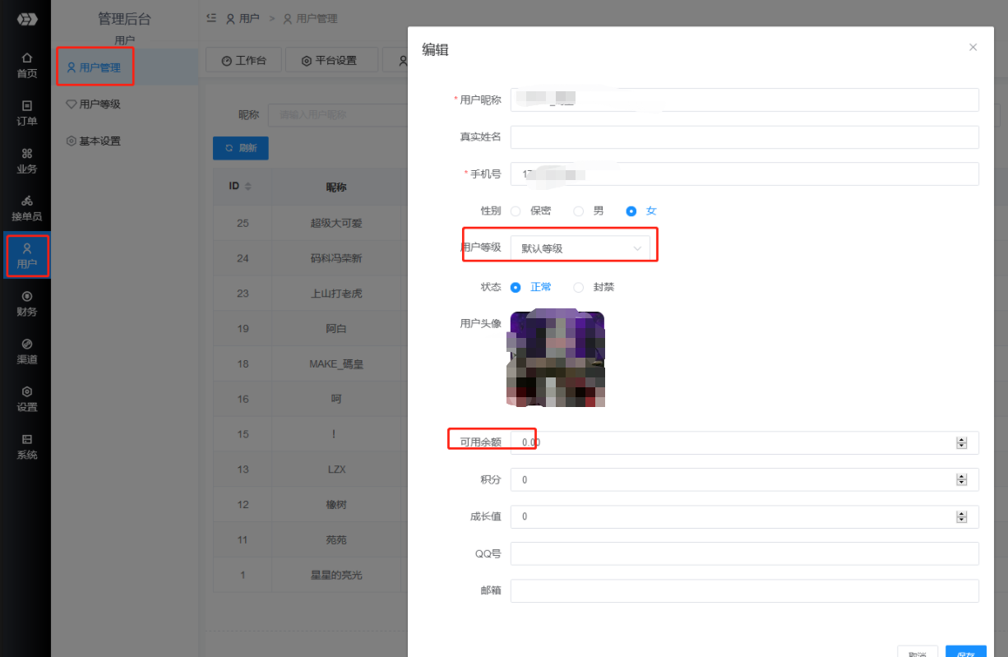The image size is (1008, 657).
Task: Open 用户 users section in sidebar
Action: [x=26, y=257]
